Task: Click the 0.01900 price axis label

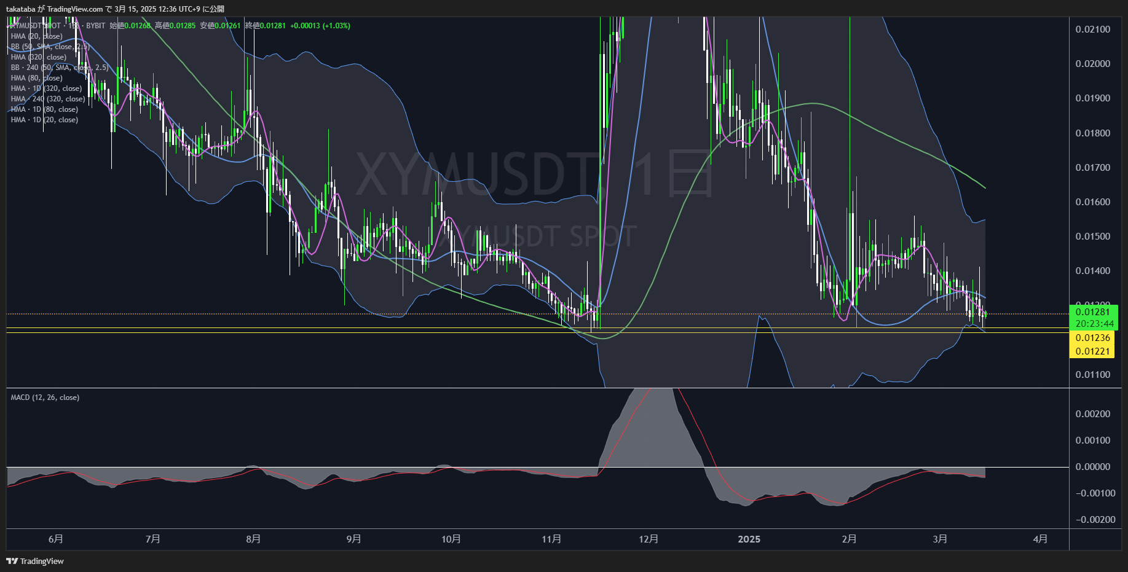Action: coord(1093,98)
